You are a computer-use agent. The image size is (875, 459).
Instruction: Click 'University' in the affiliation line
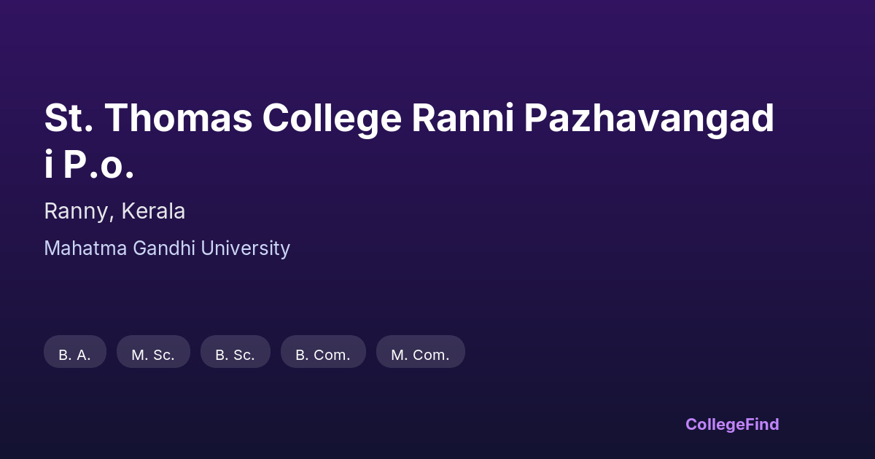pyautogui.click(x=246, y=248)
